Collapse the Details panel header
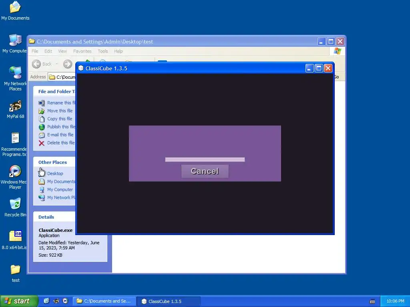Image resolution: width=410 pixels, height=307 pixels. pos(54,217)
